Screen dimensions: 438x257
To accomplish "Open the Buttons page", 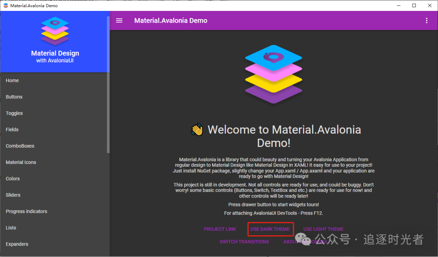I will pos(14,97).
